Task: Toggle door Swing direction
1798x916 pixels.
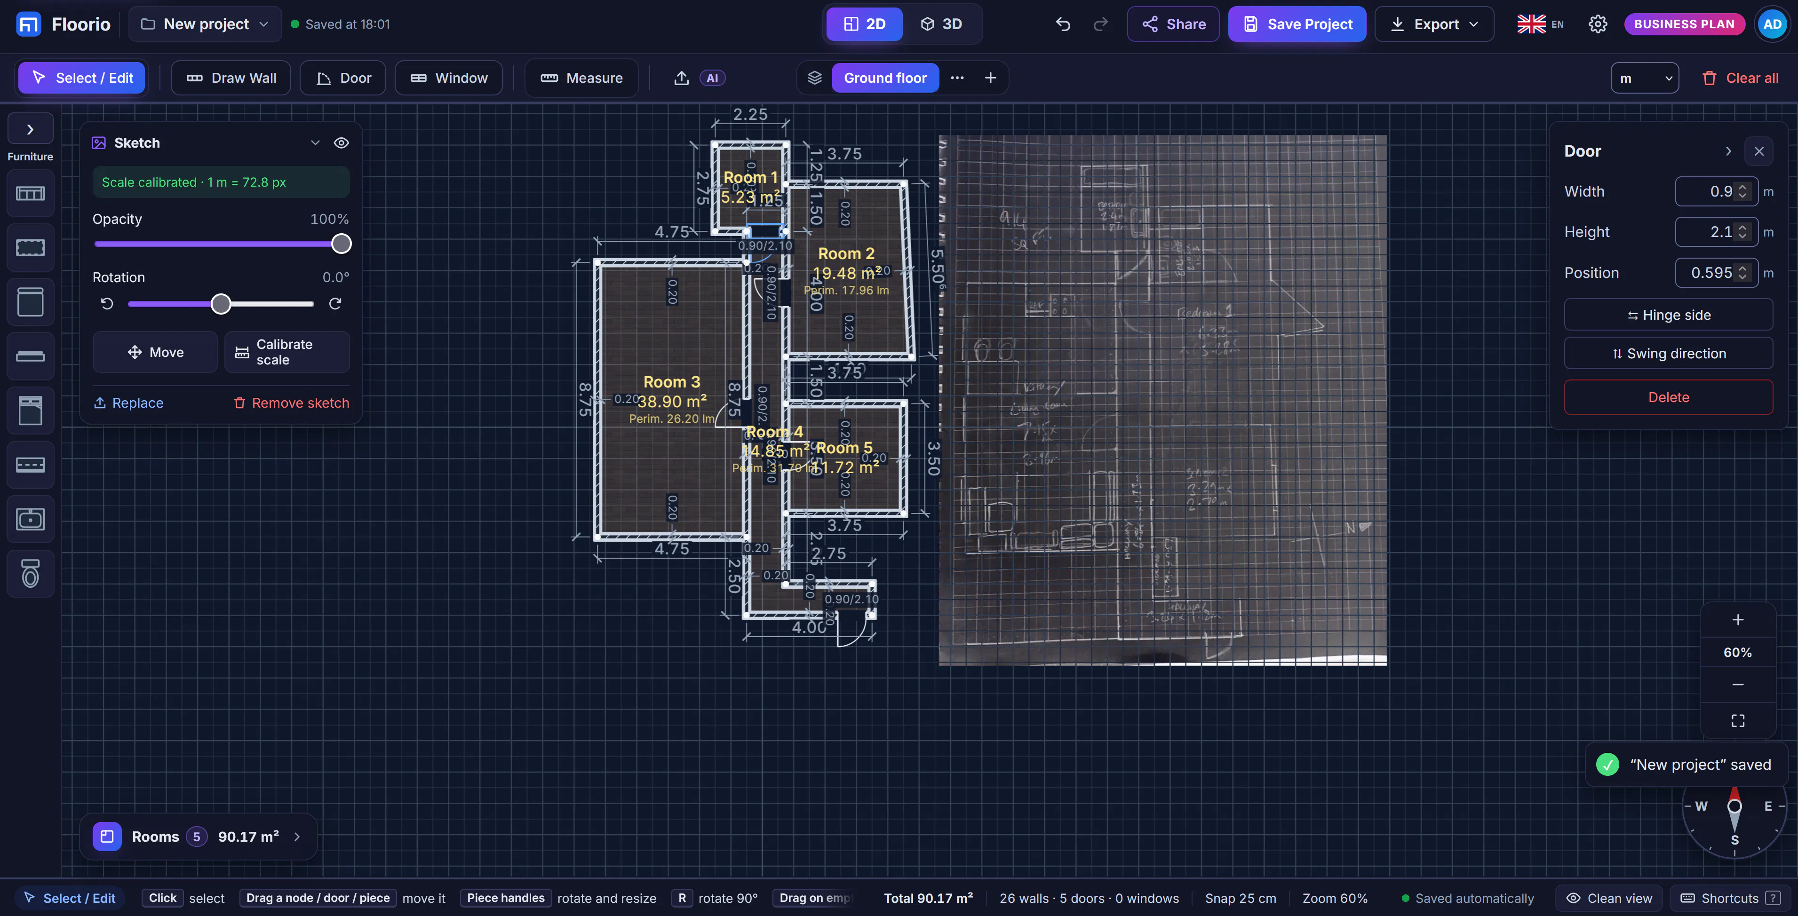Action: pyautogui.click(x=1668, y=354)
